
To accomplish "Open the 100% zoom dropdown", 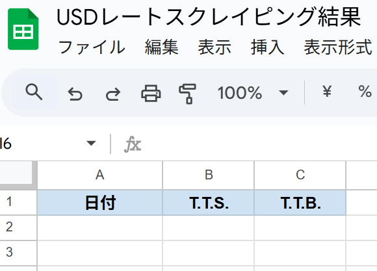I will coord(253,92).
